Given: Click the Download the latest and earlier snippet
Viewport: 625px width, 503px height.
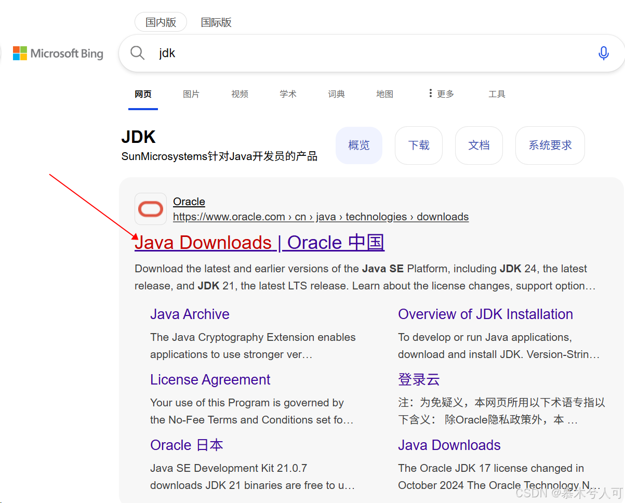Looking at the screenshot, I should click(365, 277).
